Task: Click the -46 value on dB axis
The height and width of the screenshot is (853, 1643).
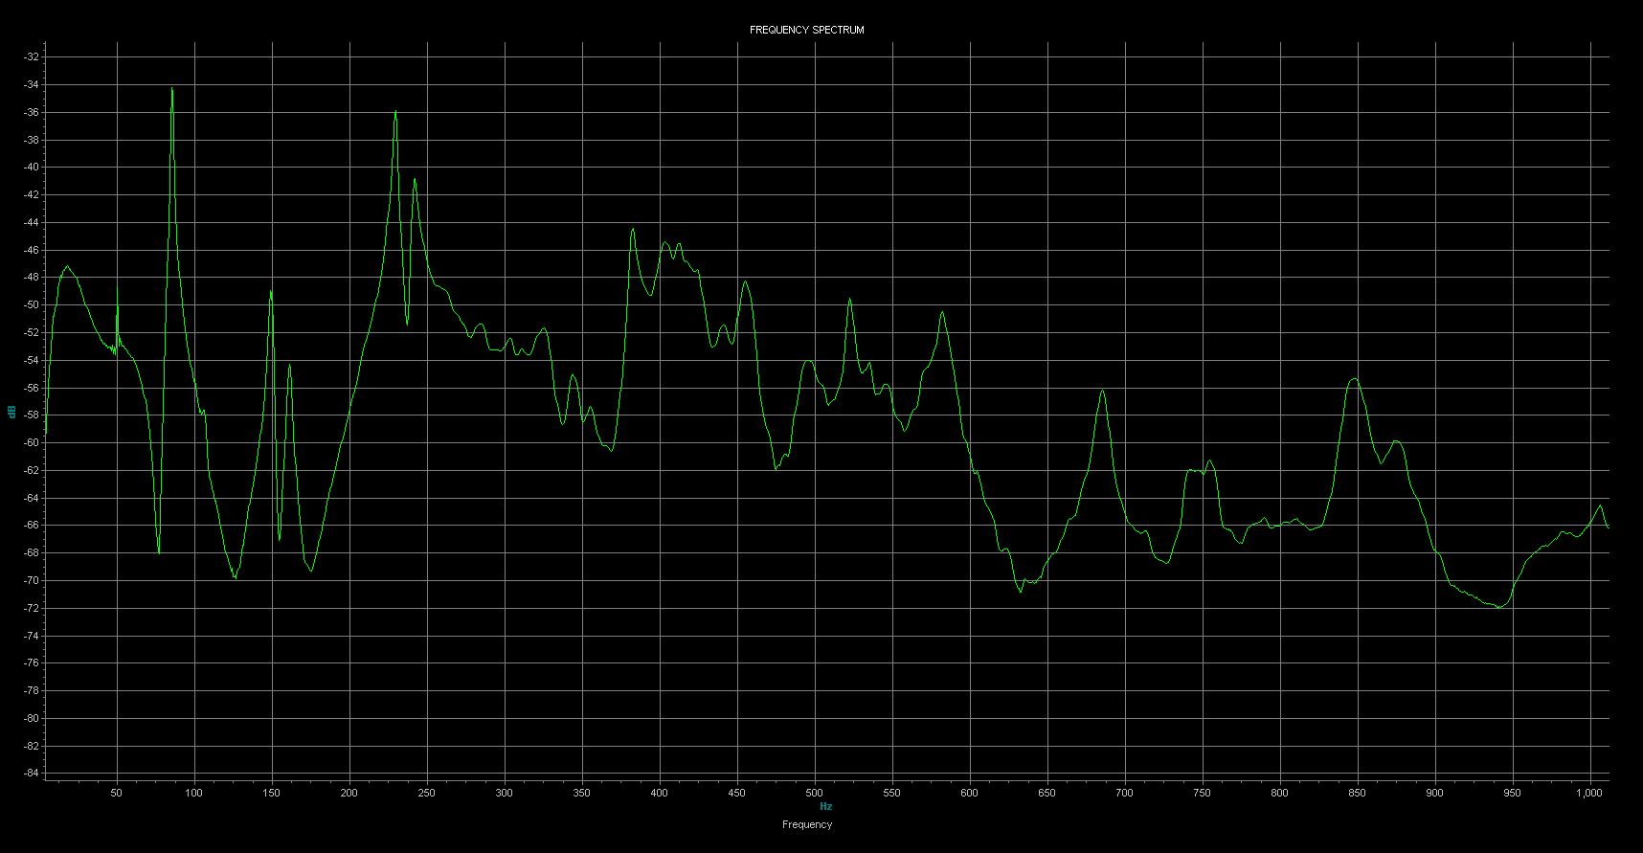Action: click(32, 251)
